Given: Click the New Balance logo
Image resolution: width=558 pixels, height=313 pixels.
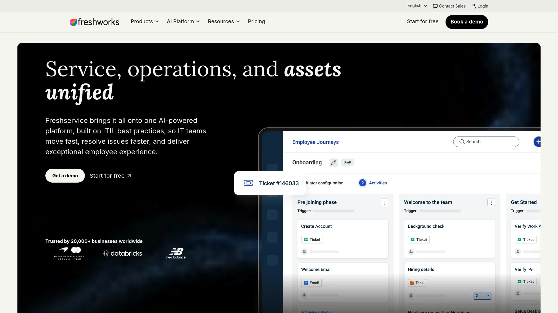Looking at the screenshot, I should [176, 253].
